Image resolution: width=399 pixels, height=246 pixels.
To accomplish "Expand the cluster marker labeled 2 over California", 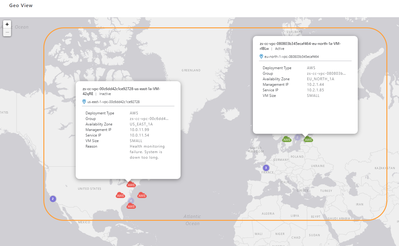I will 53,199.
